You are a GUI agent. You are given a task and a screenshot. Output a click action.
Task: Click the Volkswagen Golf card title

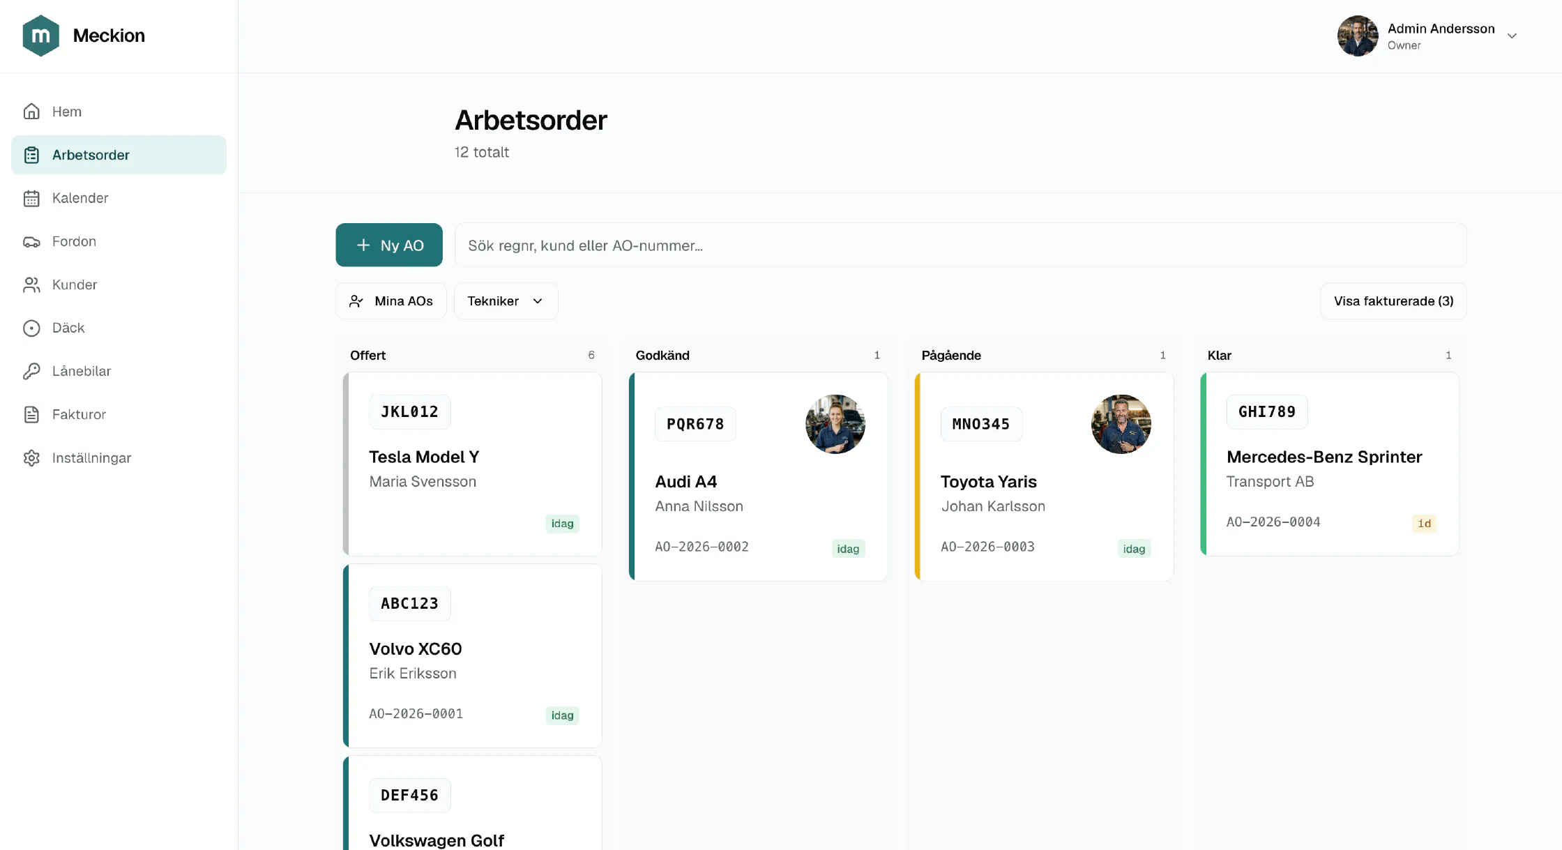(x=437, y=840)
